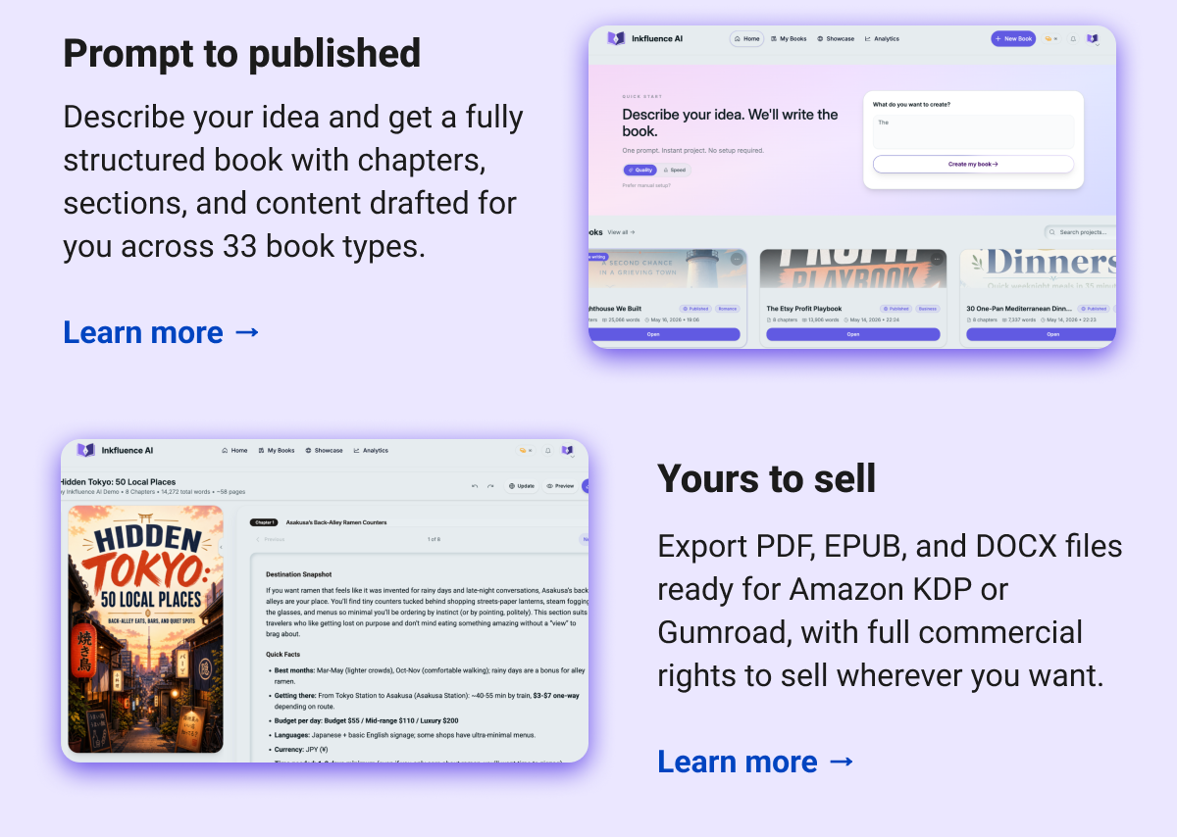1177x837 pixels.
Task: Click Home in Hidden Tokyo editor navbar
Action: 235,451
